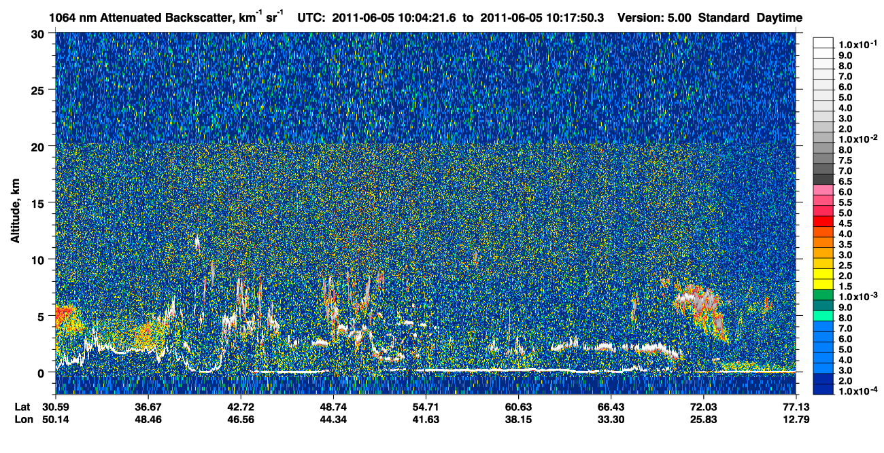884x453 pixels.
Task: Pick the mint green swatch in the colorbar
Action: click(823, 315)
